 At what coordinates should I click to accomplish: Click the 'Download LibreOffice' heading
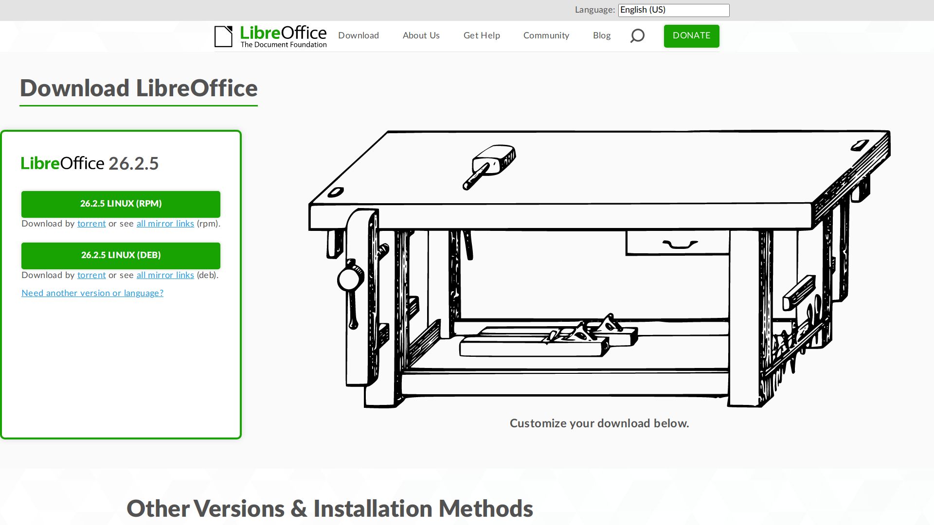point(139,88)
